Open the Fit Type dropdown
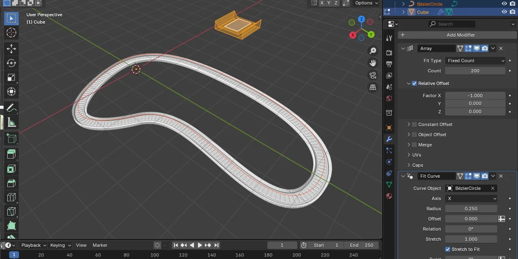This screenshot has height=259, width=518. (x=475, y=60)
